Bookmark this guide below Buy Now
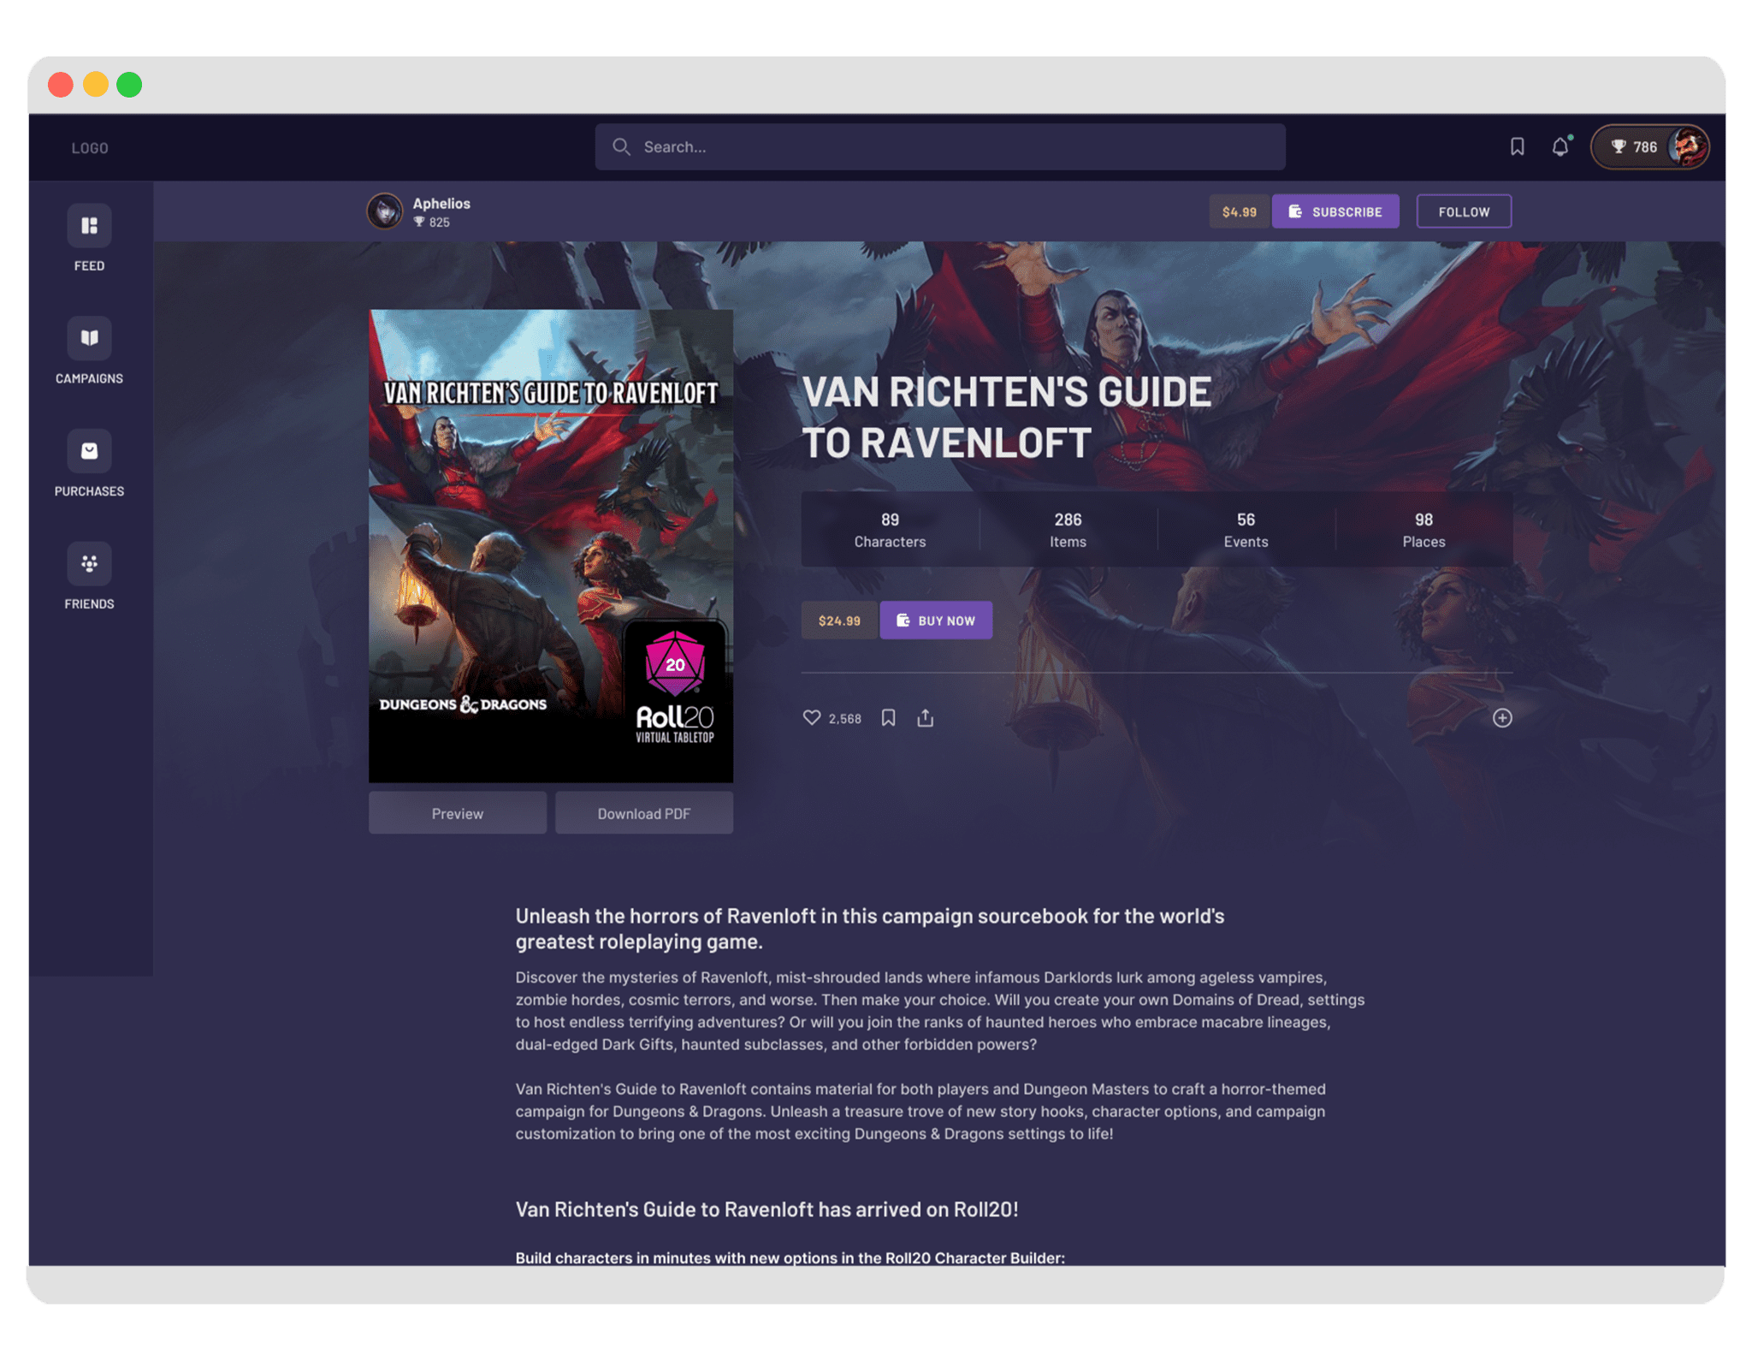The width and height of the screenshot is (1752, 1360). 889,718
